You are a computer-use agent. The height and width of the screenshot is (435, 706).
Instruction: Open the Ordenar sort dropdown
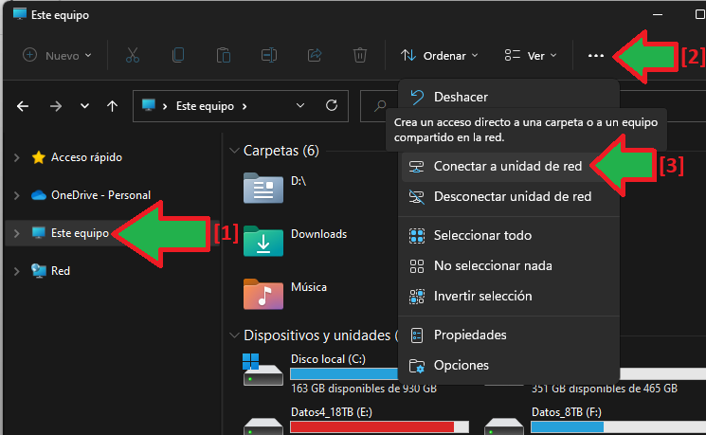[x=439, y=55]
